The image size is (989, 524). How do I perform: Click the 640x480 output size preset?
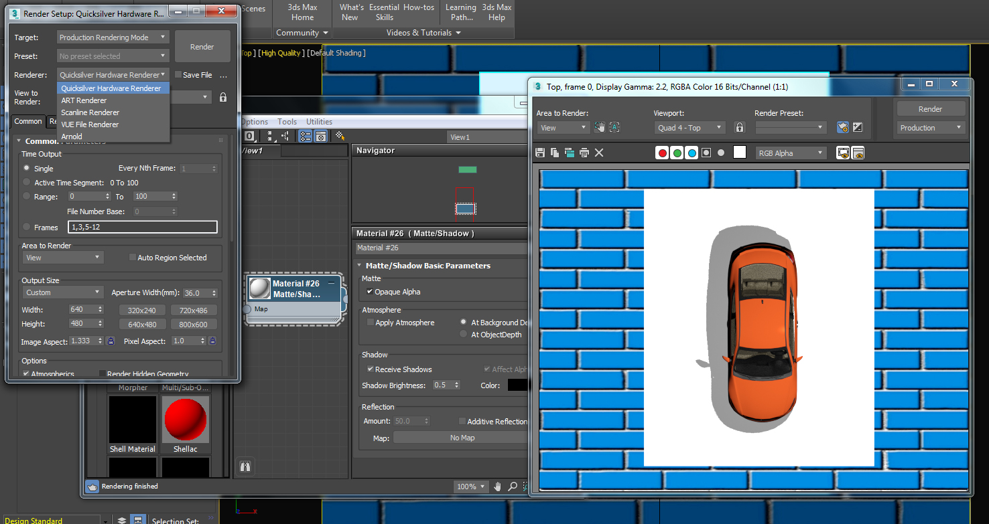142,324
